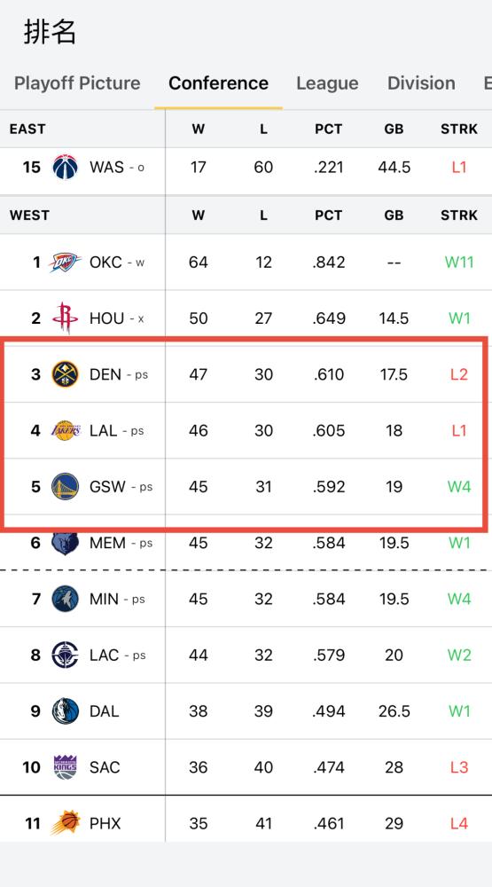Image resolution: width=492 pixels, height=887 pixels.
Task: Select the Conference tab
Action: click(218, 83)
